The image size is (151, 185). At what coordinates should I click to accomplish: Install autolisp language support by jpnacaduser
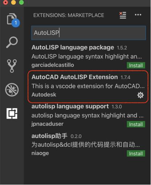tap(136, 124)
